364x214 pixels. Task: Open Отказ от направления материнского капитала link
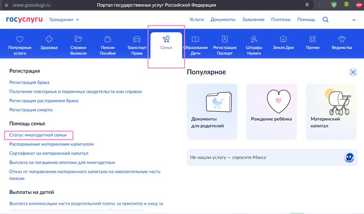(85, 175)
